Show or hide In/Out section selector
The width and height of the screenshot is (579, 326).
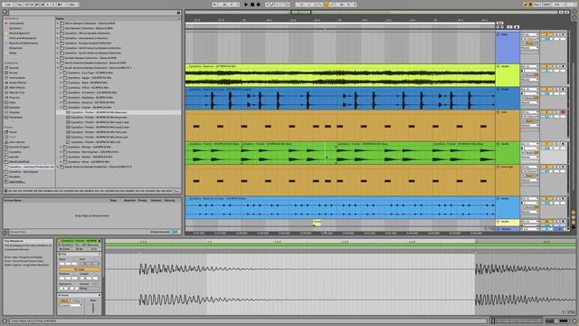coord(574,213)
